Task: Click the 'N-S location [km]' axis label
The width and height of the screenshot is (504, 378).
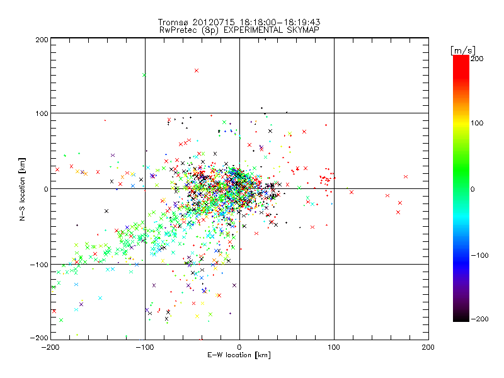Action: pos(22,189)
